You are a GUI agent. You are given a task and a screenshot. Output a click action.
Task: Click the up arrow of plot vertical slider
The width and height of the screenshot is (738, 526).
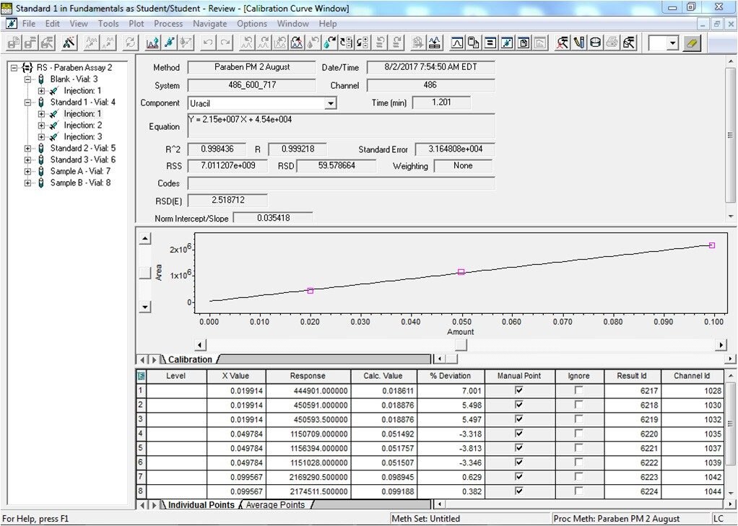[x=145, y=239]
